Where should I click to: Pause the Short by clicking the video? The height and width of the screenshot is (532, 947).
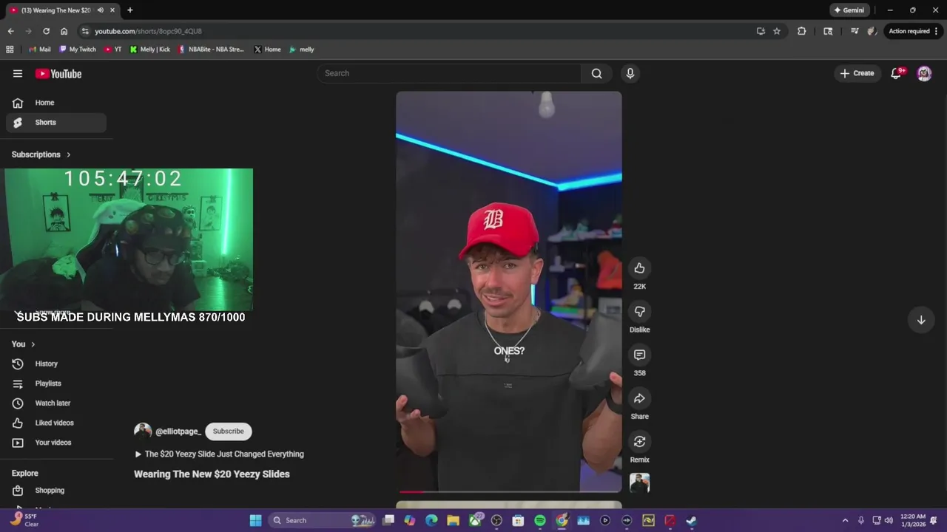coord(509,292)
